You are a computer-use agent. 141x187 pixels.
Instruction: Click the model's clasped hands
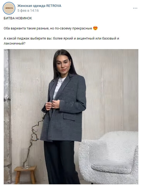52,105
